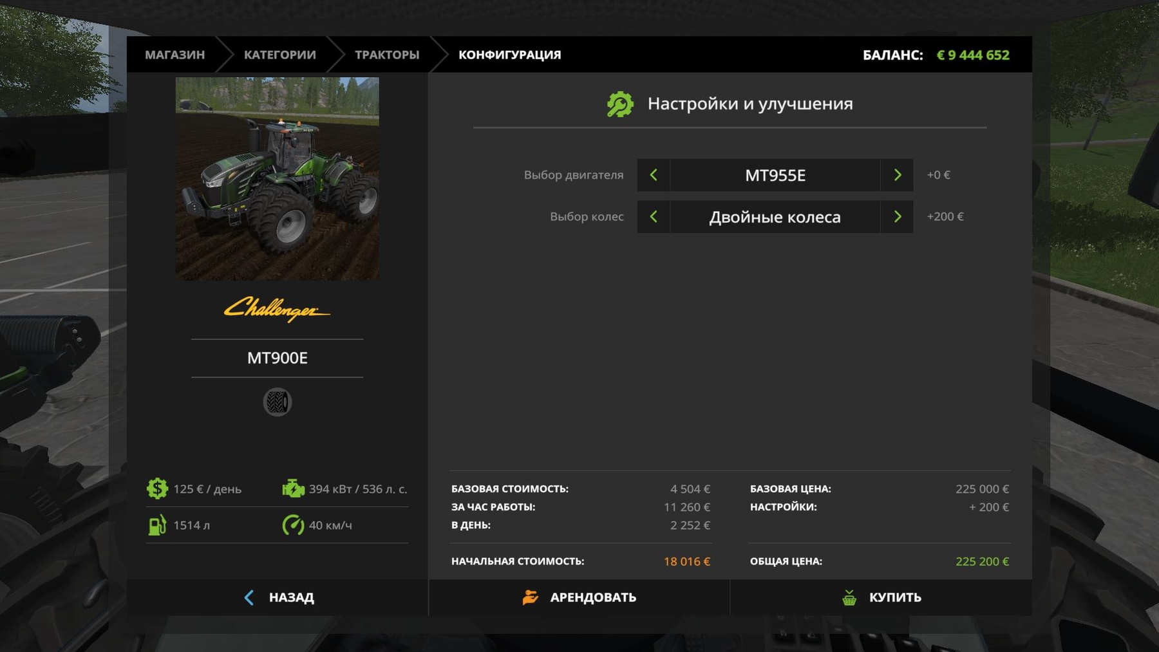Switch to previous wheel option

[x=654, y=217]
